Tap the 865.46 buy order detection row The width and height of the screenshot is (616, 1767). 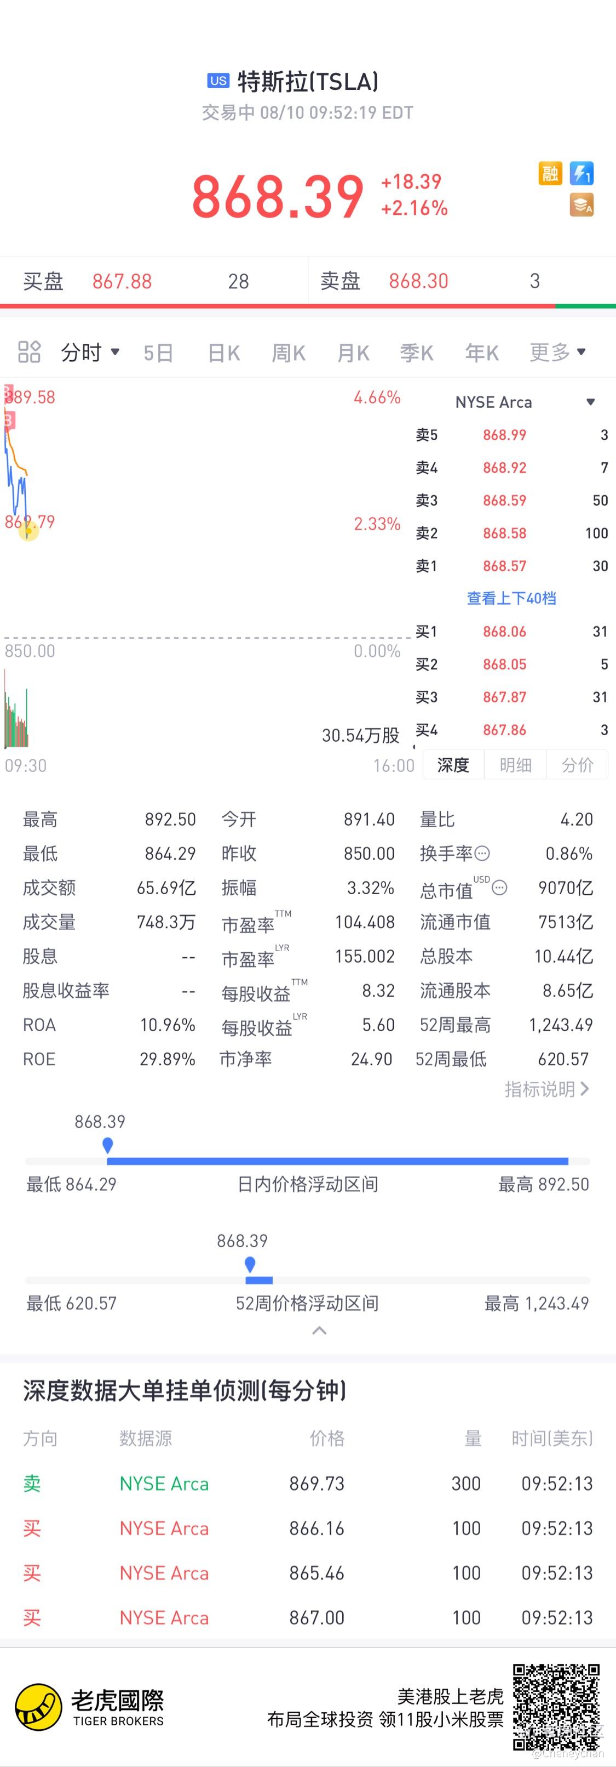pyautogui.click(x=308, y=1573)
